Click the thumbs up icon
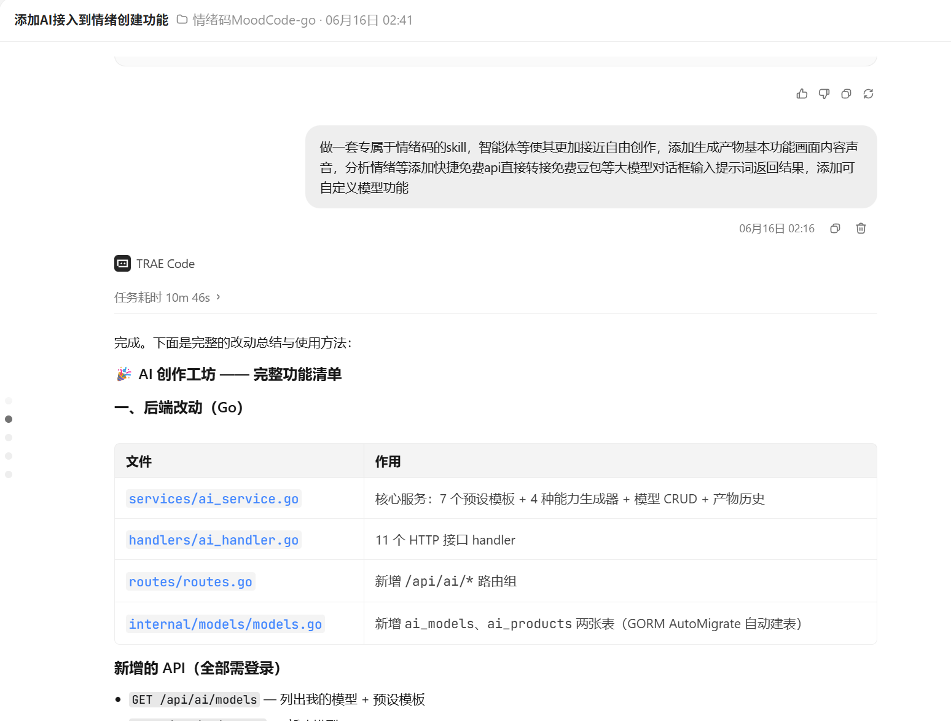Viewport: 951px width, 724px height. (x=802, y=93)
